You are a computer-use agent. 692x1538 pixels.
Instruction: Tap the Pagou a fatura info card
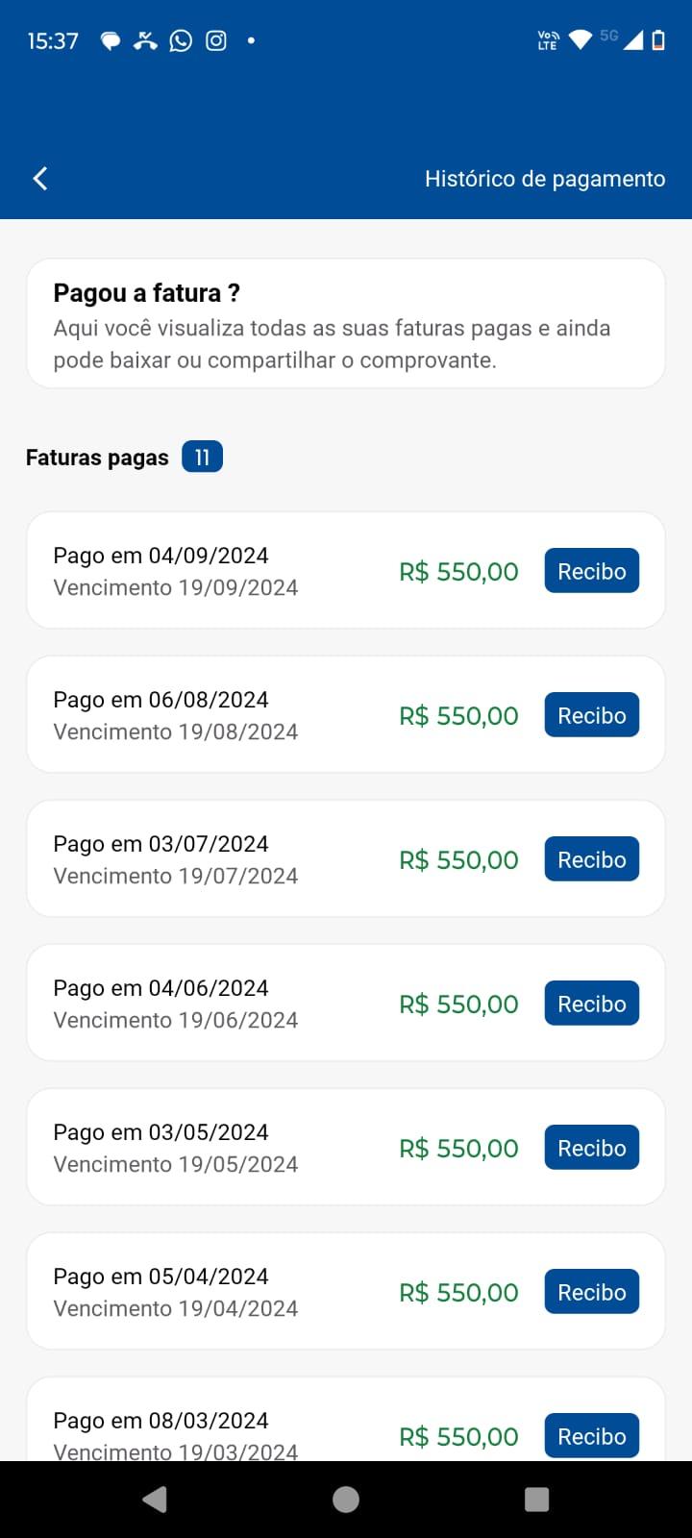click(346, 323)
